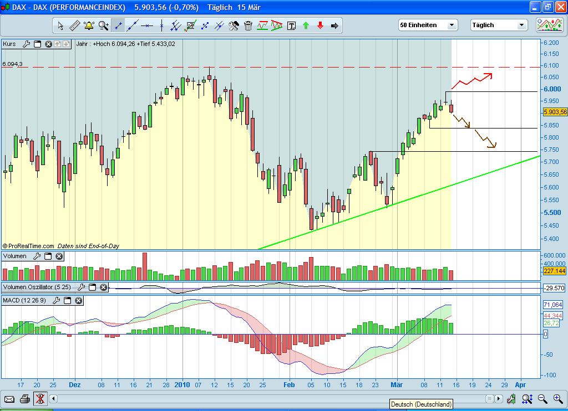
Task: Click the Volumen Oszillator (5 25) label
Action: click(x=37, y=287)
